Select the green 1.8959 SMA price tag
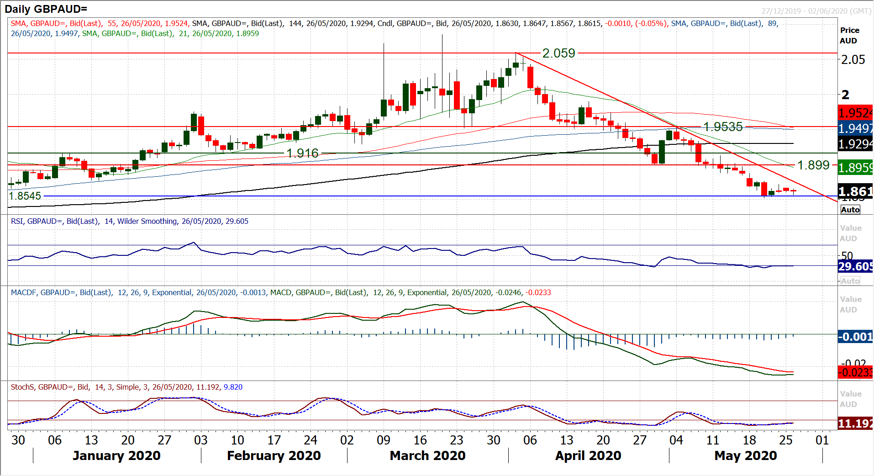The width and height of the screenshot is (874, 476). click(x=855, y=168)
